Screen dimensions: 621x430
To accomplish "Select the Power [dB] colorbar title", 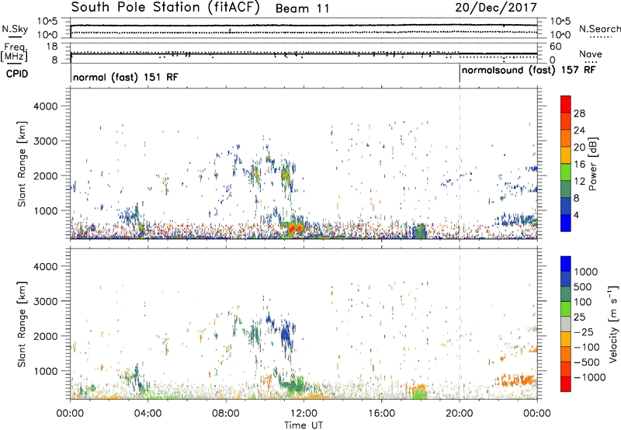I will [x=592, y=164].
